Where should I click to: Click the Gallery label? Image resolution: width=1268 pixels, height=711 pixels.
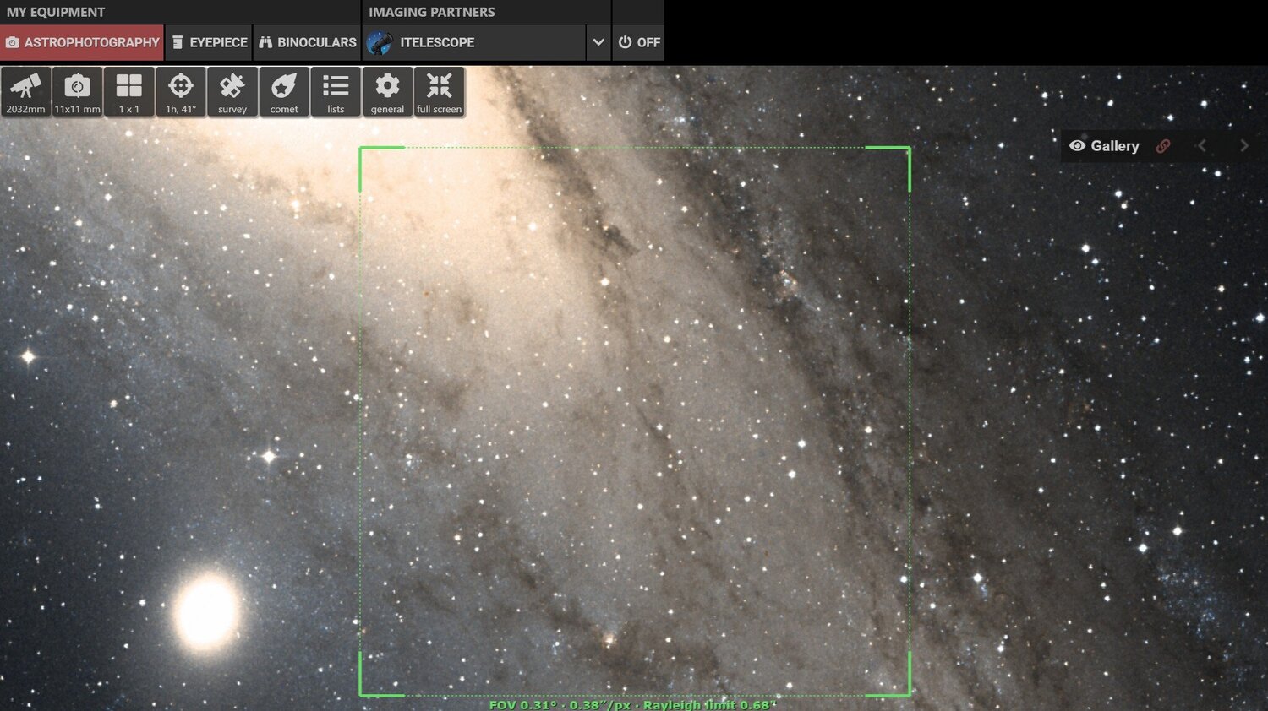coord(1114,145)
